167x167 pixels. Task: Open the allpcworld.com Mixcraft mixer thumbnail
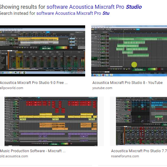point(43,51)
